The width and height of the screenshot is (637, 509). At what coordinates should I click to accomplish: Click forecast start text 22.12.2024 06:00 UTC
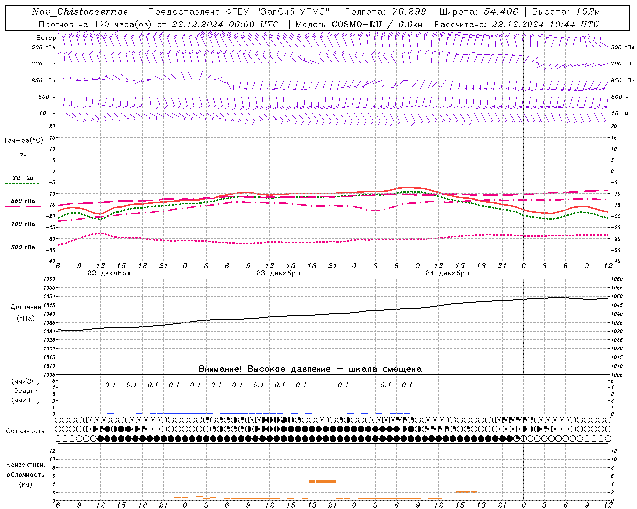[225, 24]
